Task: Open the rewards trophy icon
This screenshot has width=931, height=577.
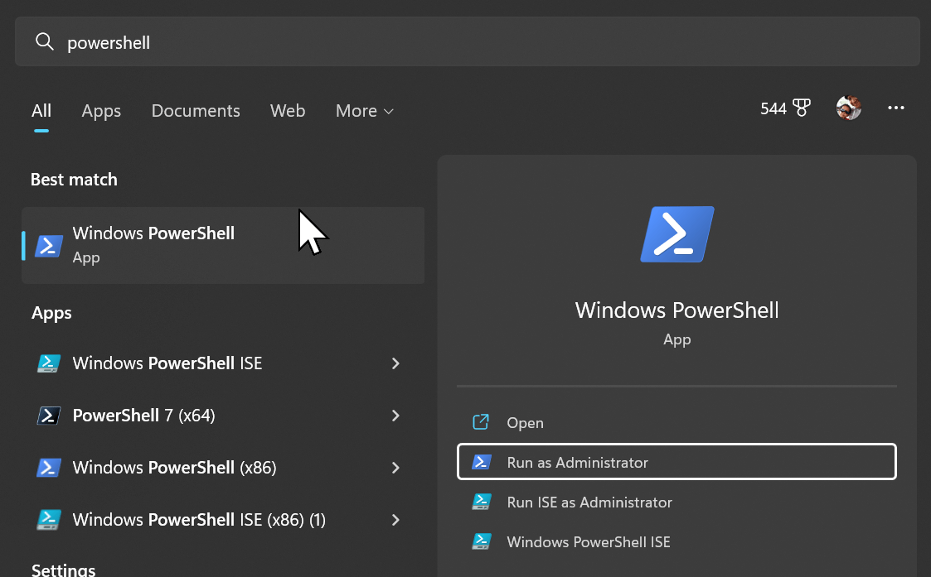Action: pyautogui.click(x=802, y=108)
